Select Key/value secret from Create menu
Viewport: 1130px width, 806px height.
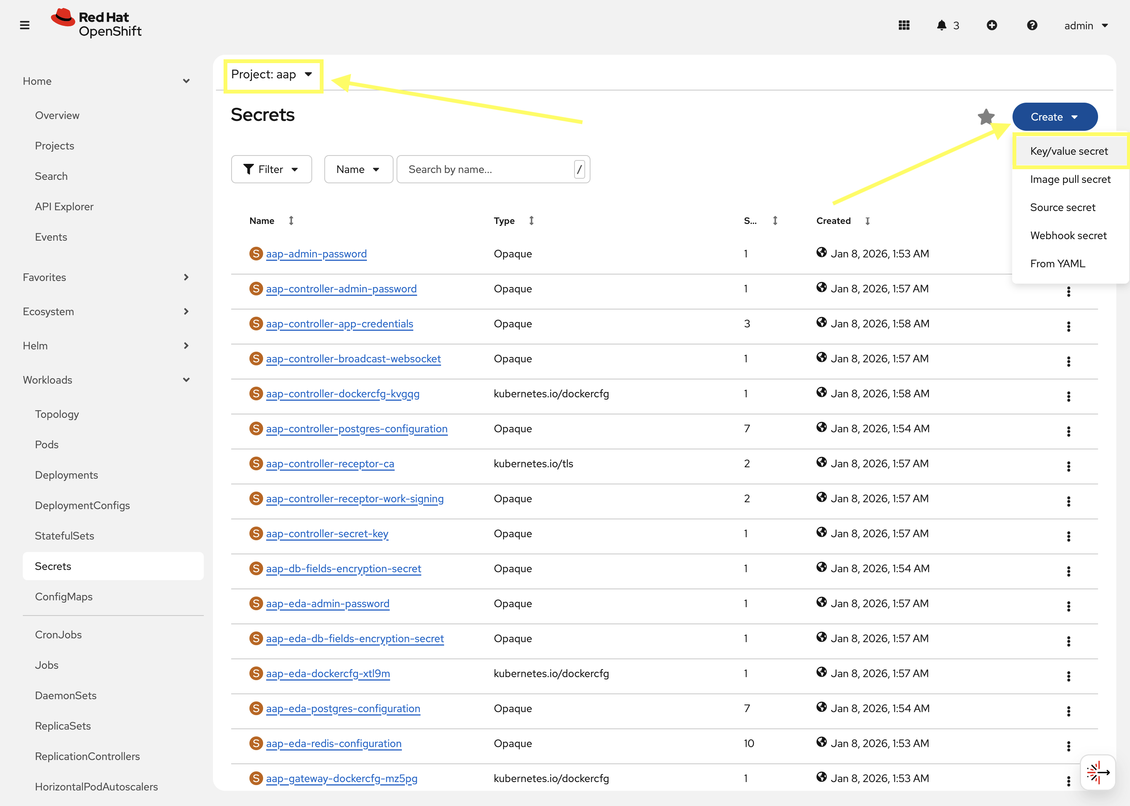pyautogui.click(x=1068, y=151)
